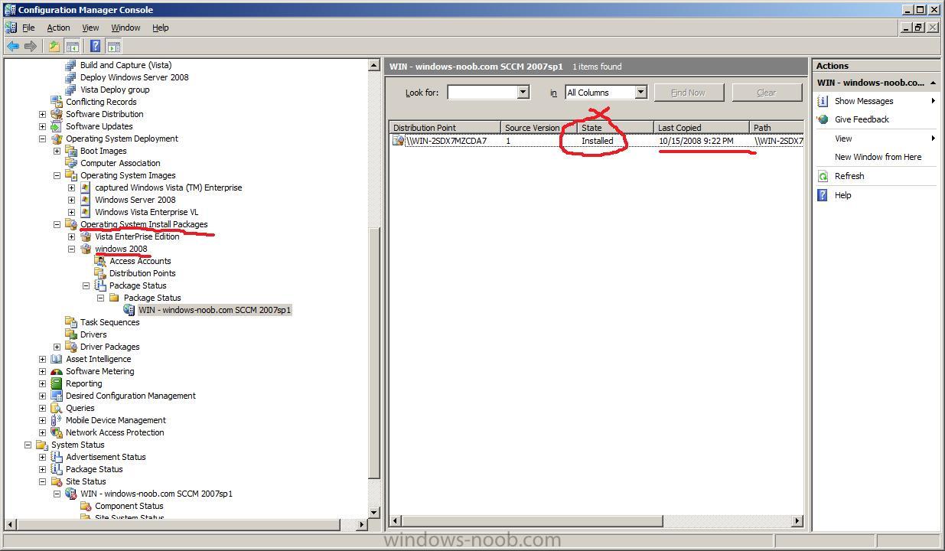Sort by the Source Version column header

tap(539, 128)
